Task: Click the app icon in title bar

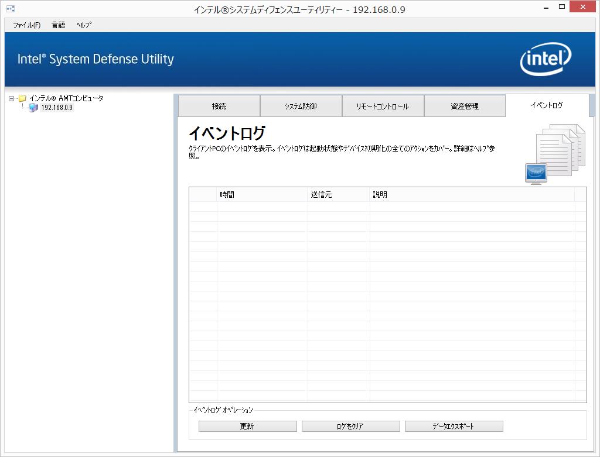Action: click(x=11, y=8)
